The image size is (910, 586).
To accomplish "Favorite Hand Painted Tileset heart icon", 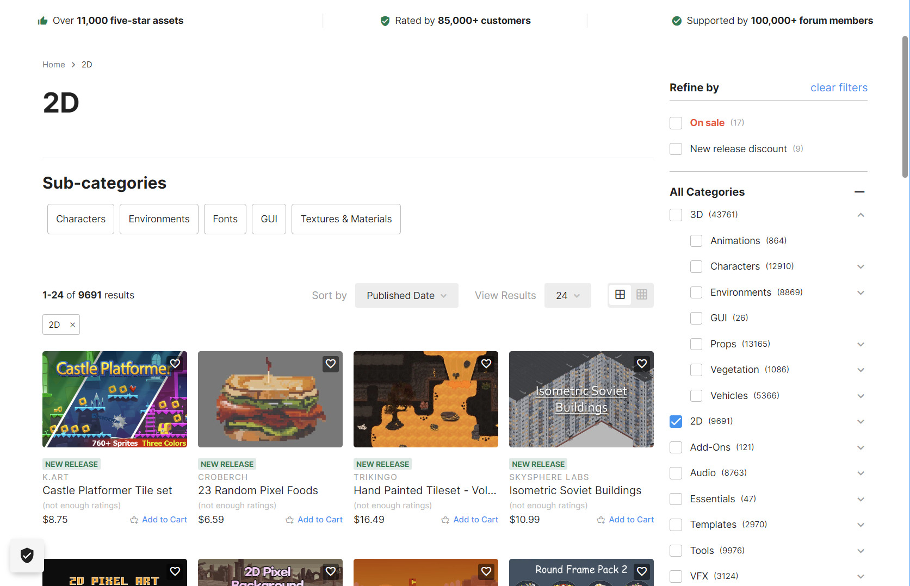I will coord(486,364).
